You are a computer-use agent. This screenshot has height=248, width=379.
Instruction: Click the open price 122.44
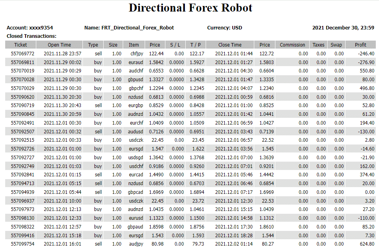(x=156, y=54)
